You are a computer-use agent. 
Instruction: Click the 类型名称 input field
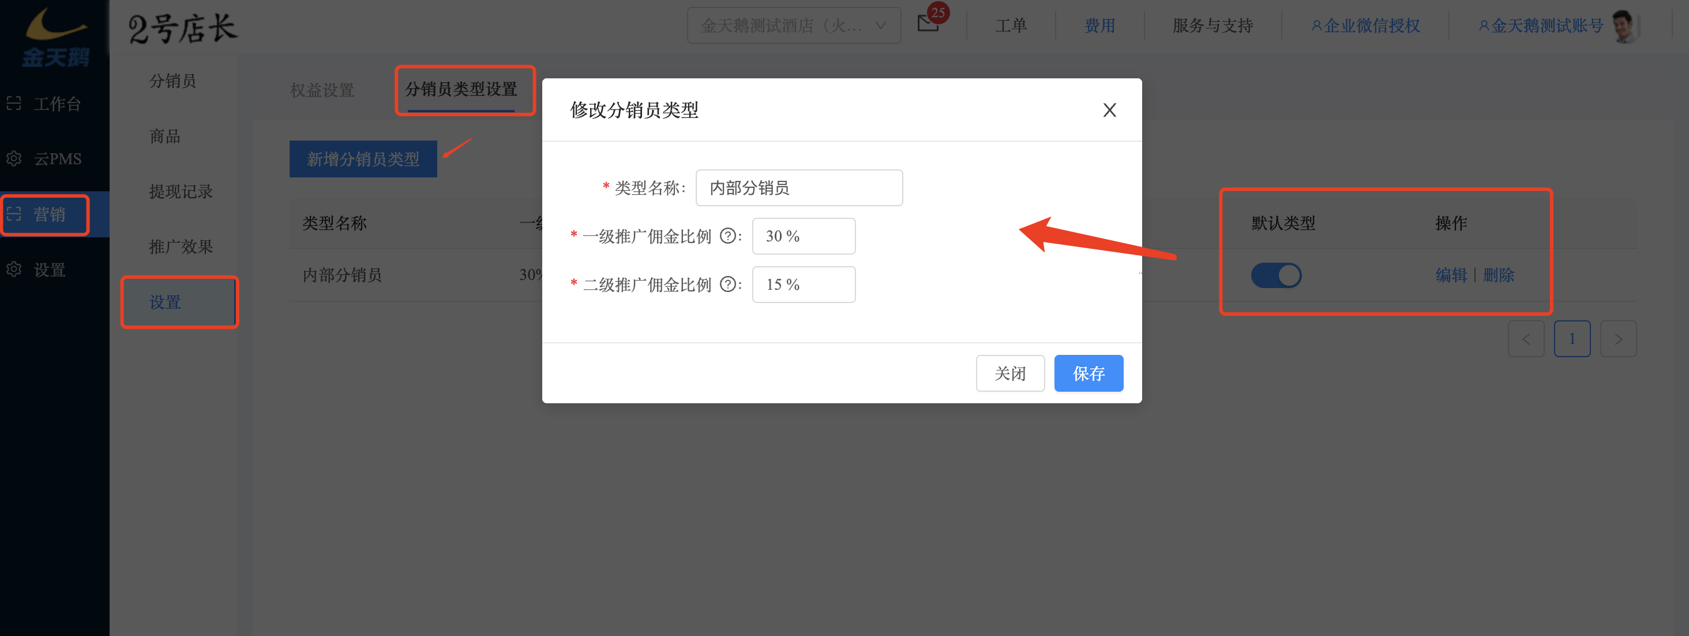click(x=798, y=188)
